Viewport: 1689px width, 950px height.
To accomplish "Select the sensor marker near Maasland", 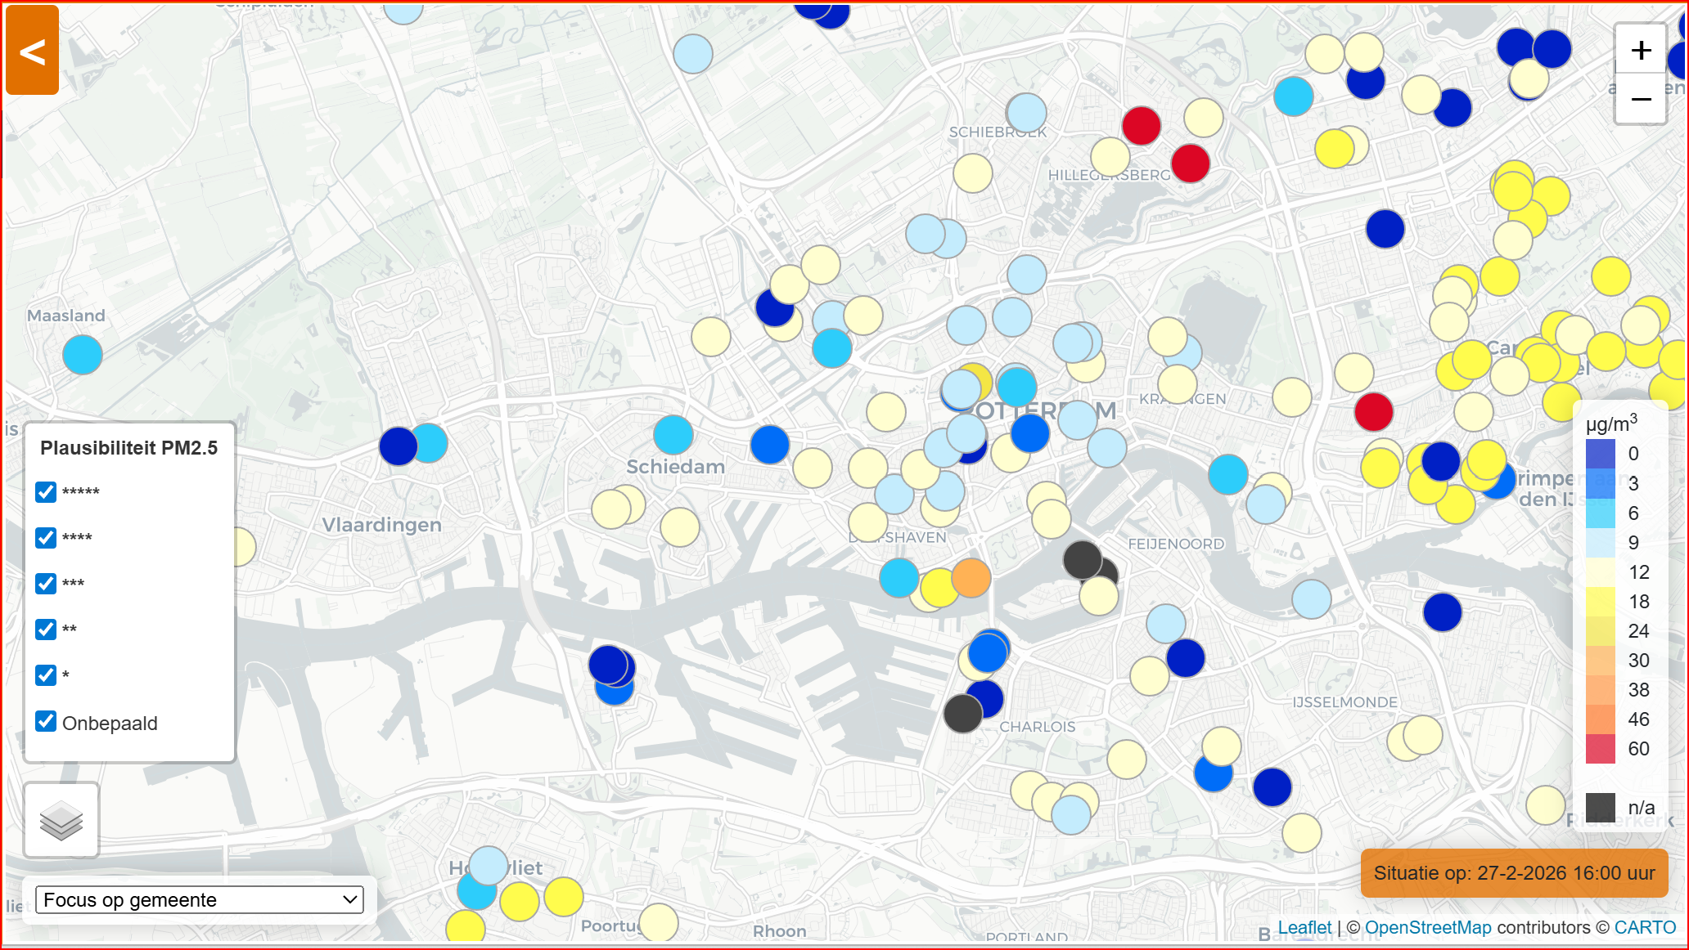I will tap(83, 355).
